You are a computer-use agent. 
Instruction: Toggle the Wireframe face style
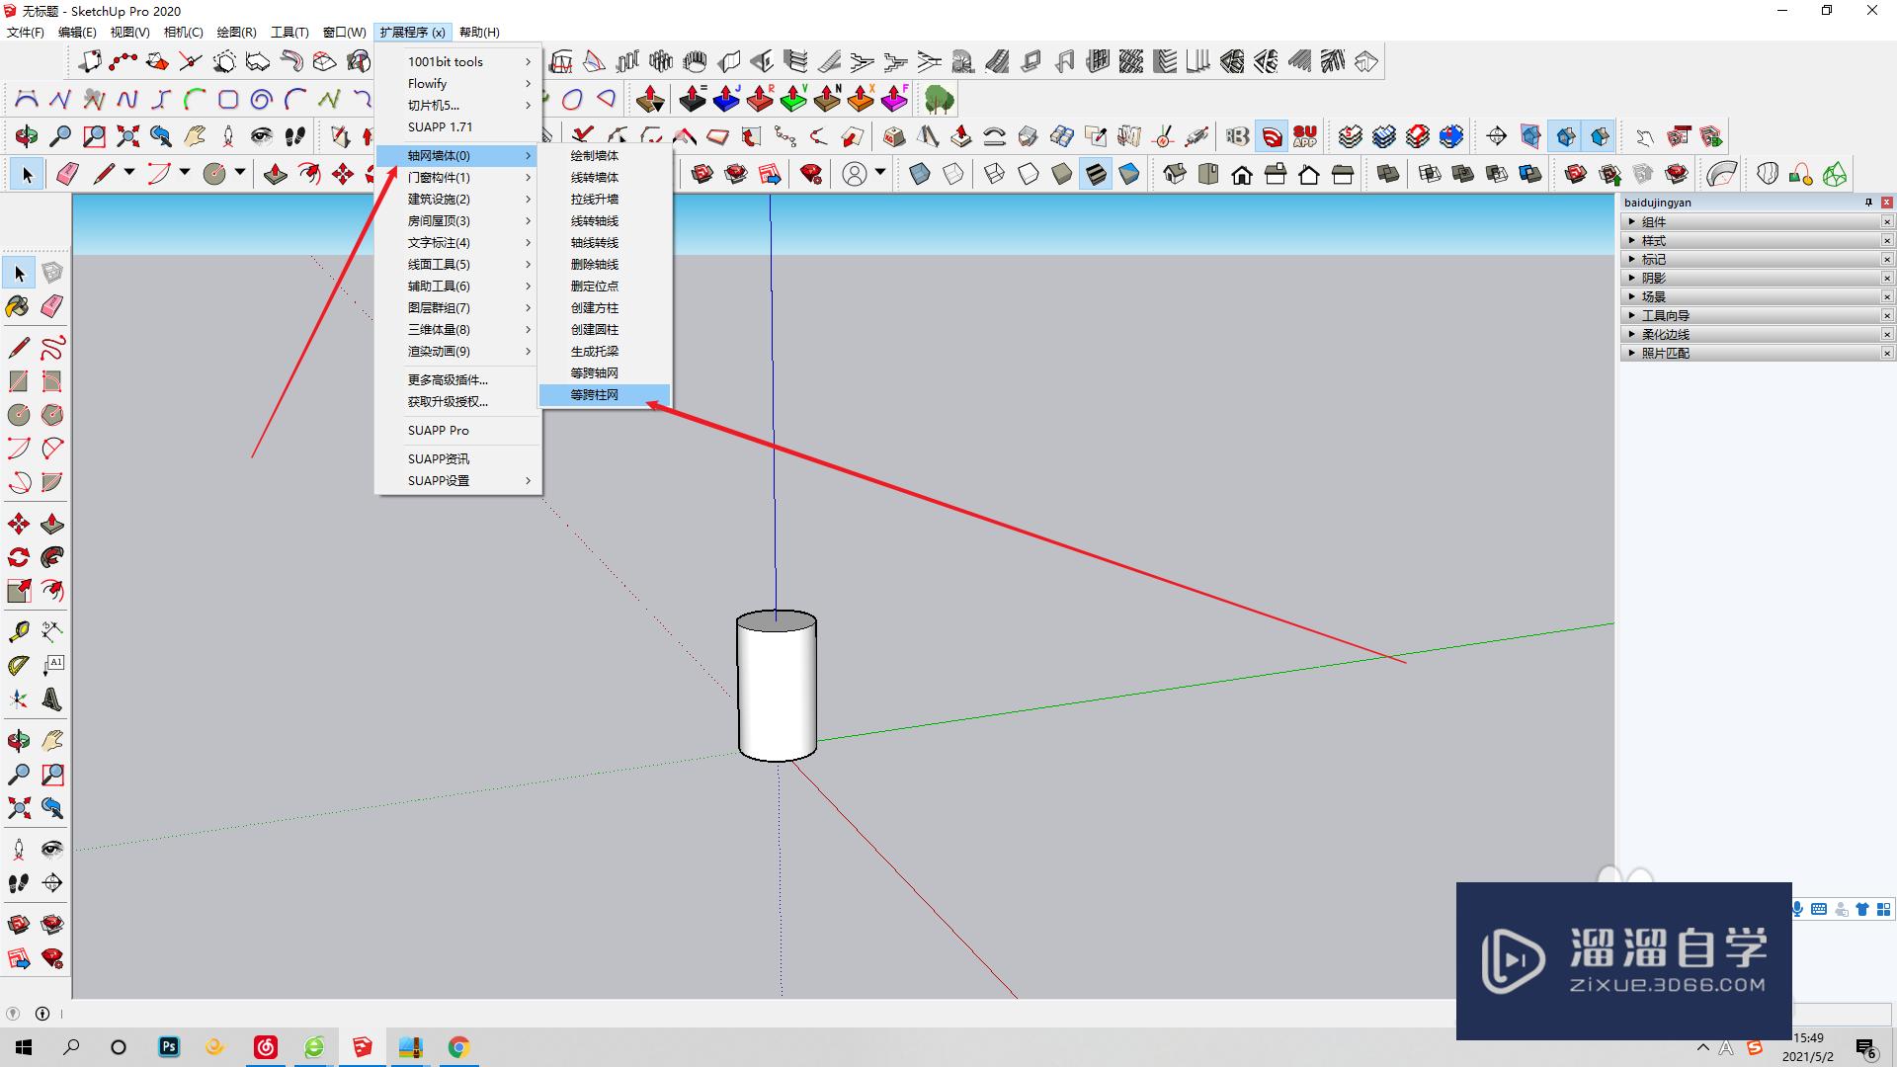[x=995, y=175]
